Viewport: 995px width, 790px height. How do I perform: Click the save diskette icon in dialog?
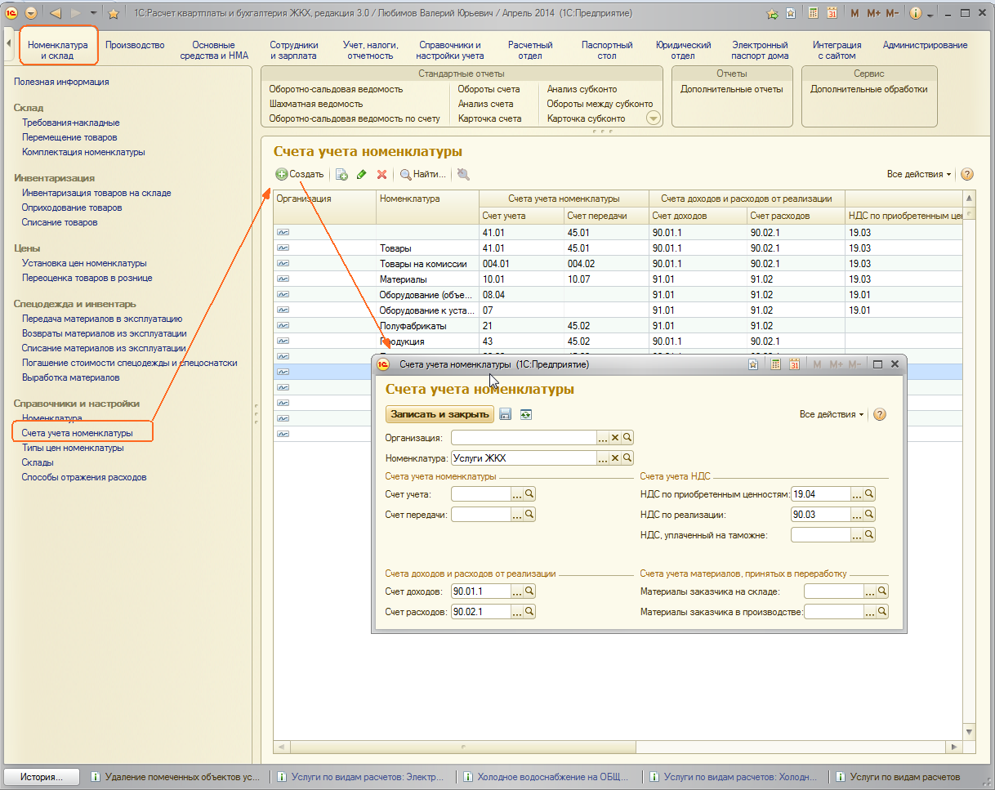(506, 414)
